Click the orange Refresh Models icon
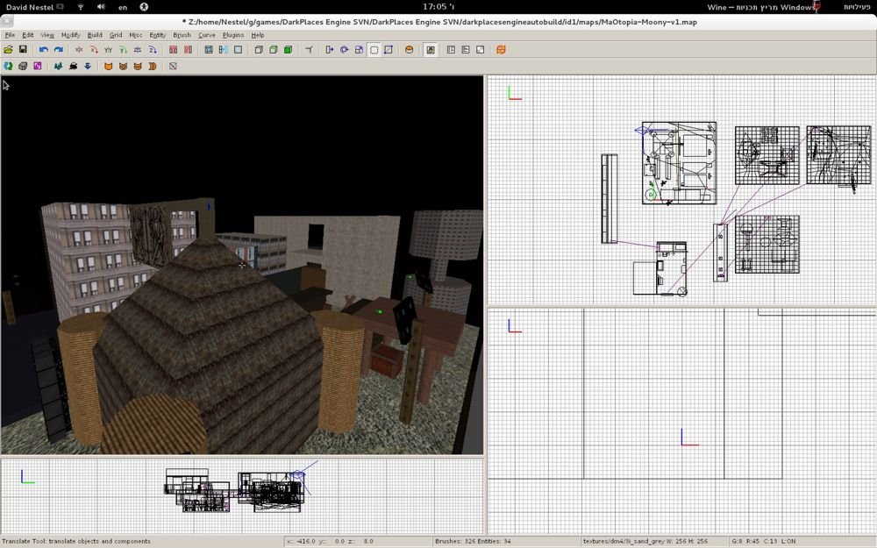877x548 pixels. pyautogui.click(x=501, y=50)
